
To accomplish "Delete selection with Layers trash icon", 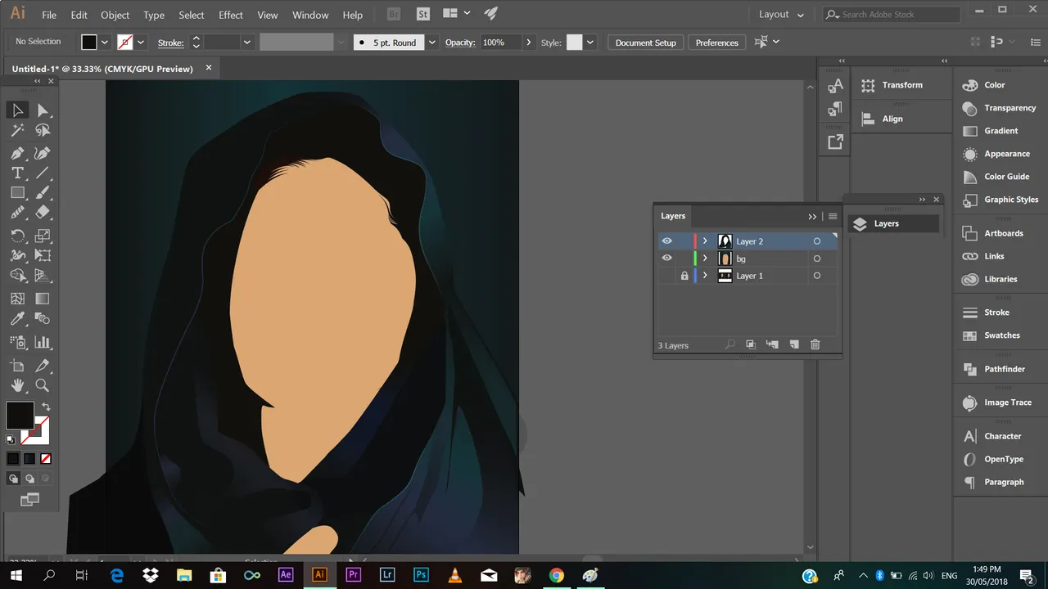I will coord(815,345).
